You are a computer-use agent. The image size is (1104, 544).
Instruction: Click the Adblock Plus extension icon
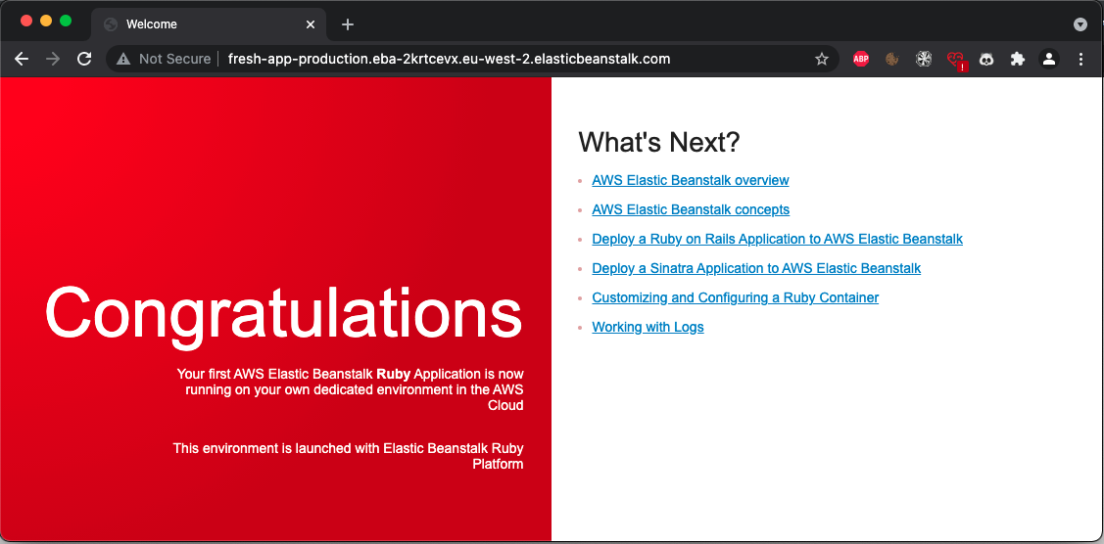coord(861,59)
